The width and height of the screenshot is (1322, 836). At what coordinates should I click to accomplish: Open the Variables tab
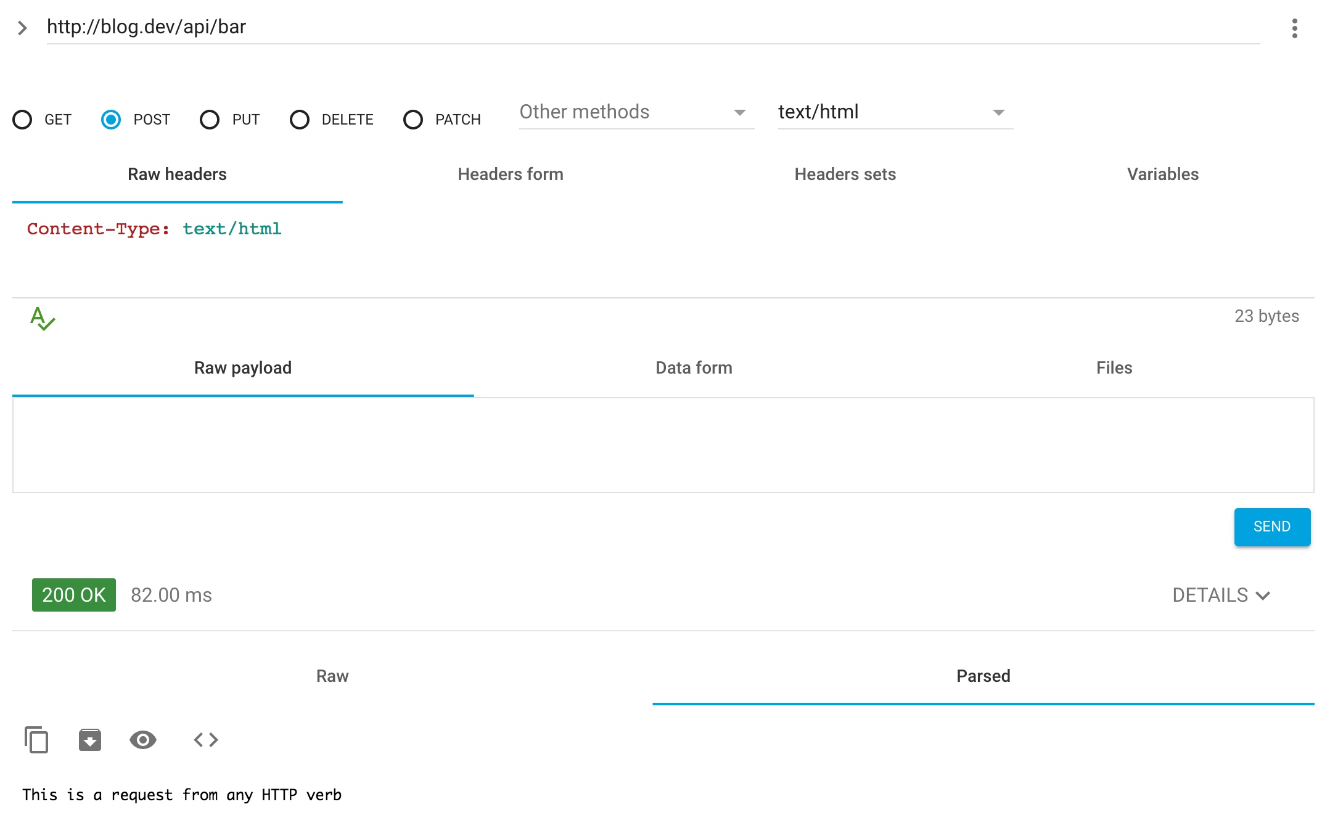tap(1163, 174)
